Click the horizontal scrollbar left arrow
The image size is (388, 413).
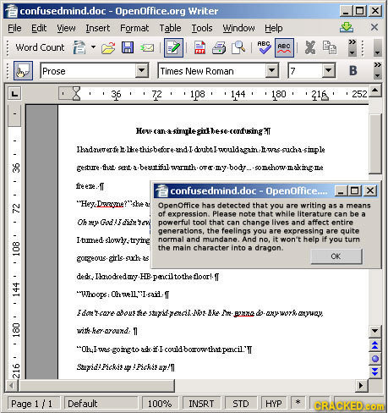pos(11,385)
